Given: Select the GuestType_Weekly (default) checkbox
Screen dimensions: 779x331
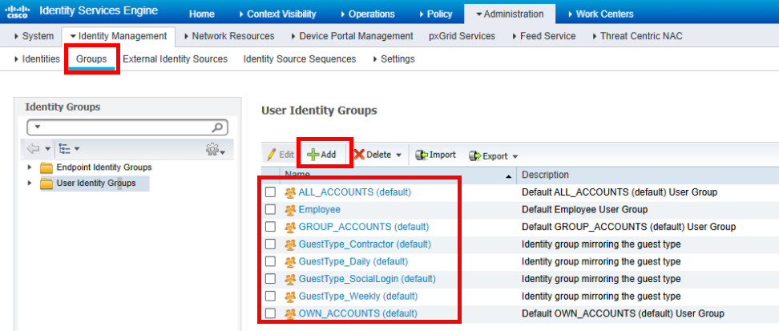Looking at the screenshot, I should pos(271,297).
